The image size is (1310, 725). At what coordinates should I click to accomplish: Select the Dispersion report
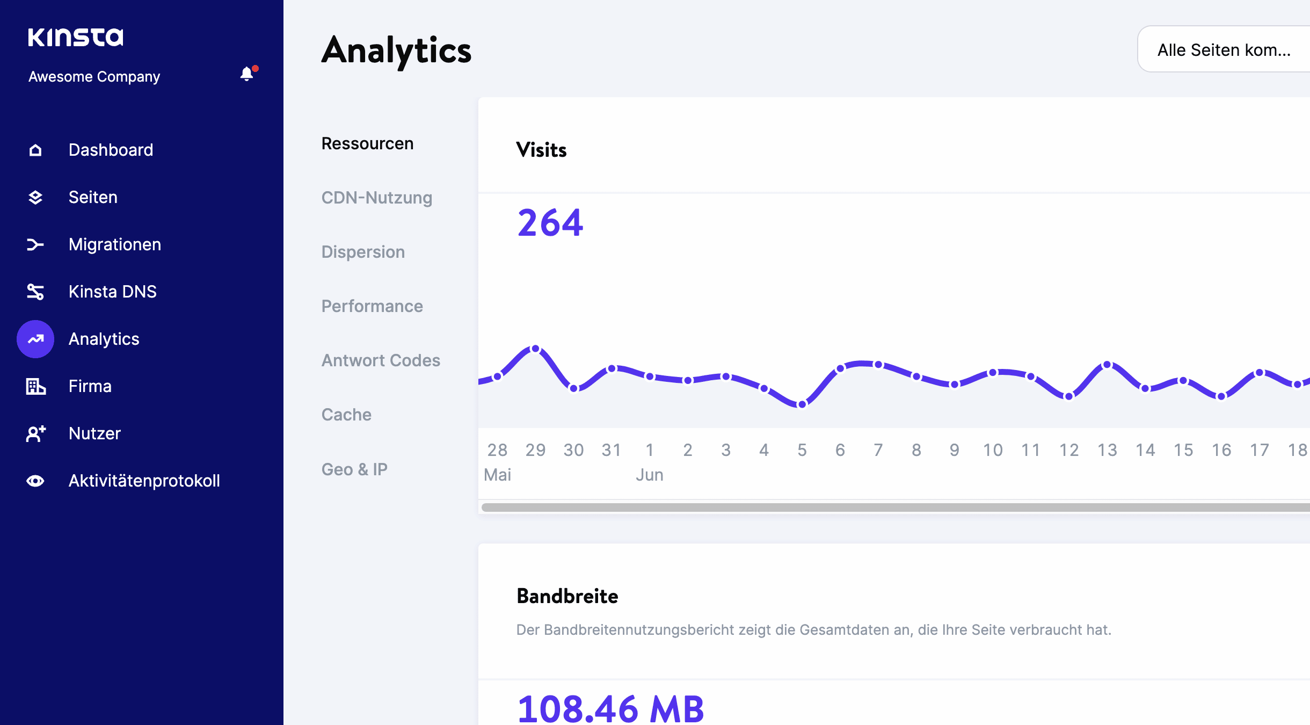coord(363,251)
